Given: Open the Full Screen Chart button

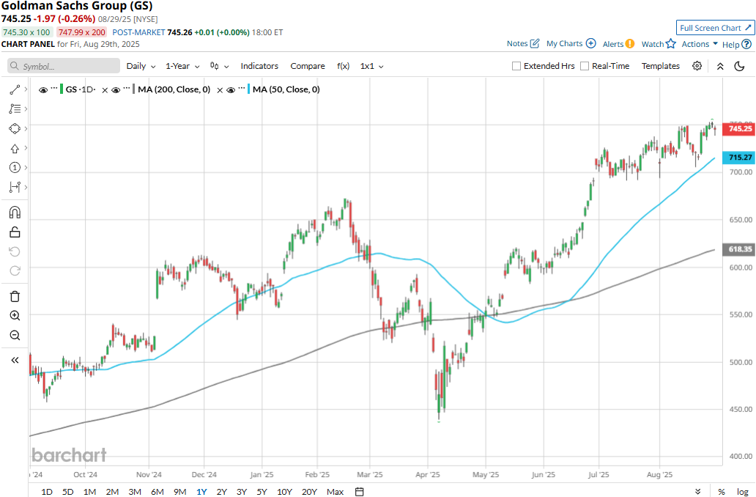Looking at the screenshot, I should [716, 28].
